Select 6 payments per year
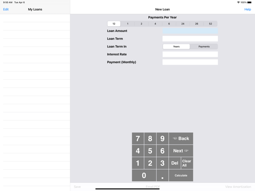Image resolution: width=255 pixels, height=191 pixels. tap(169, 24)
